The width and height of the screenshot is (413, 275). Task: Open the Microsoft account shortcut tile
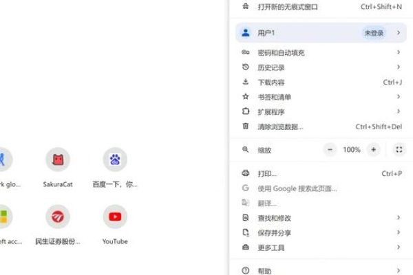pyautogui.click(x=6, y=217)
